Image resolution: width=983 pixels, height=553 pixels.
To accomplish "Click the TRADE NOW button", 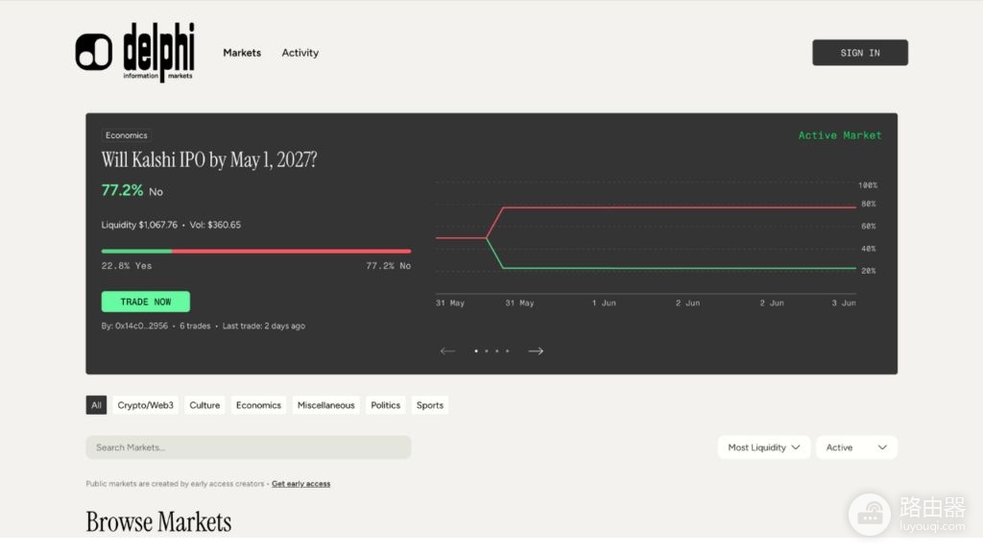I will [146, 301].
